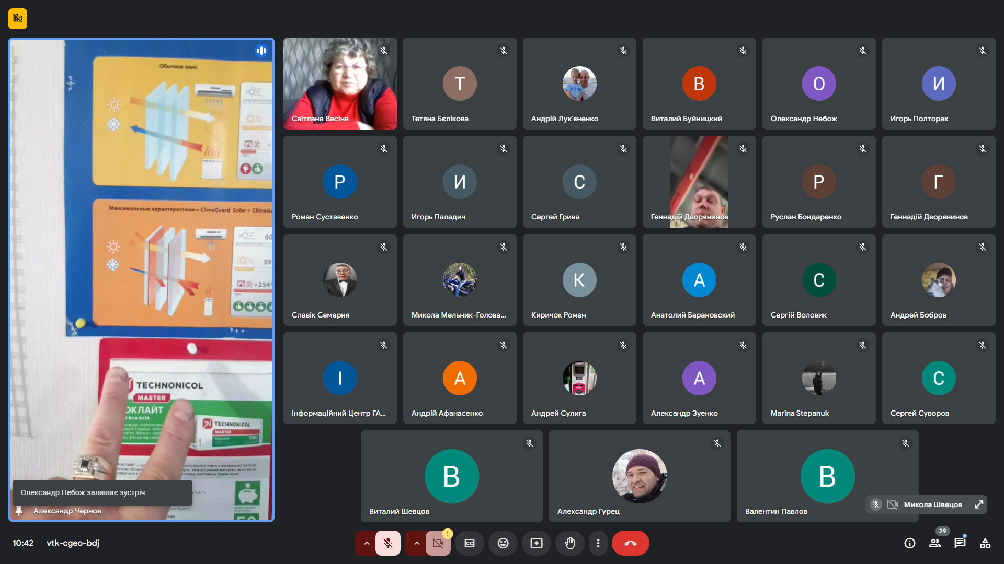Image resolution: width=1004 pixels, height=564 pixels.
Task: Select Світлана Васіна video tile
Action: point(340,84)
